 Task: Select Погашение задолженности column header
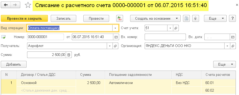point(138,75)
